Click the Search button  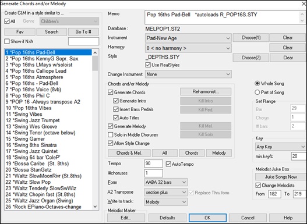52,31
